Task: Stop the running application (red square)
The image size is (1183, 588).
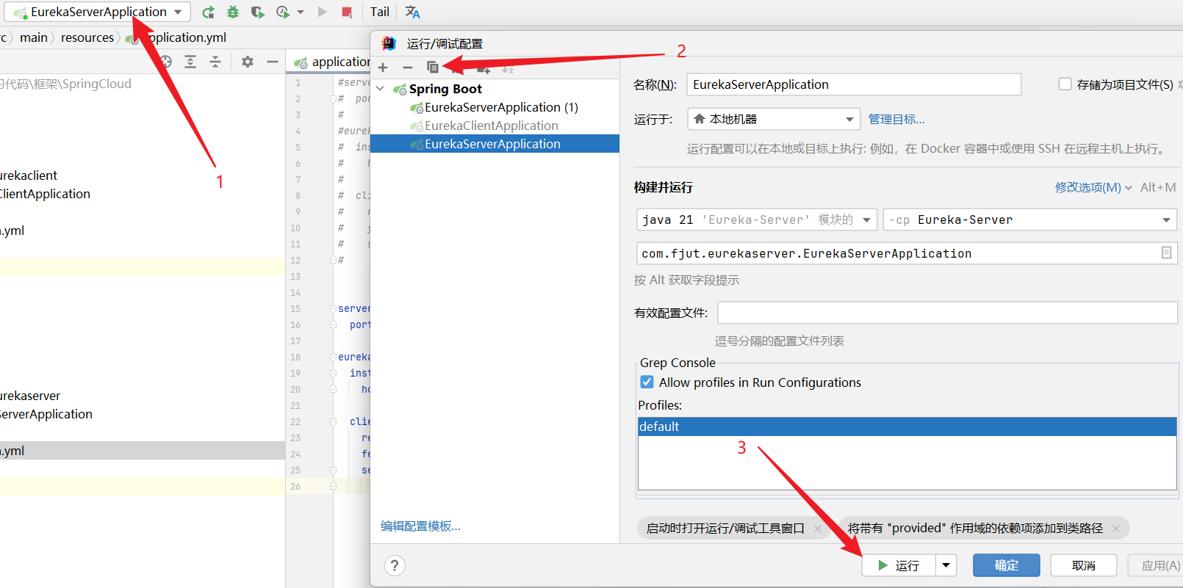Action: pyautogui.click(x=347, y=12)
